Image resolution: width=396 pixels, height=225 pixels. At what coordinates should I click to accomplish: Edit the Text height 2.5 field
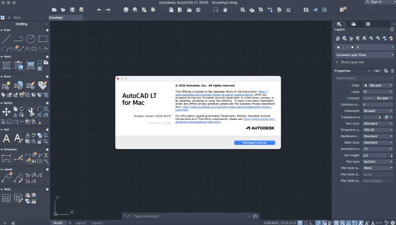(x=375, y=155)
